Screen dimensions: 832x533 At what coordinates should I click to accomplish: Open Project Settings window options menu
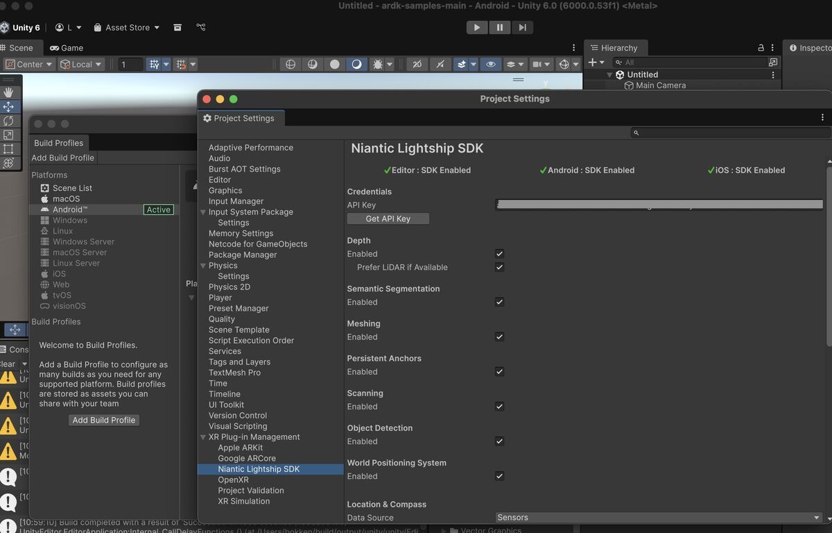point(822,117)
